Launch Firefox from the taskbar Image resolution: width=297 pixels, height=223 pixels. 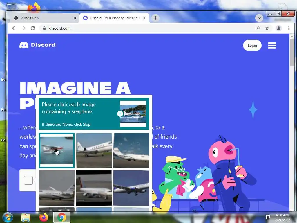pyautogui.click(x=44, y=217)
